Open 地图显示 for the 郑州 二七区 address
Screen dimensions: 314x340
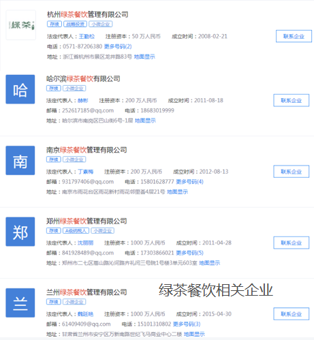[210, 263]
